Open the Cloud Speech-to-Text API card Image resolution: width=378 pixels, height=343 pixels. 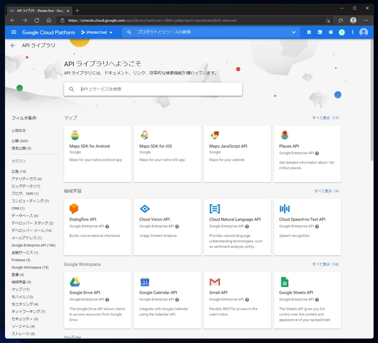(307, 227)
